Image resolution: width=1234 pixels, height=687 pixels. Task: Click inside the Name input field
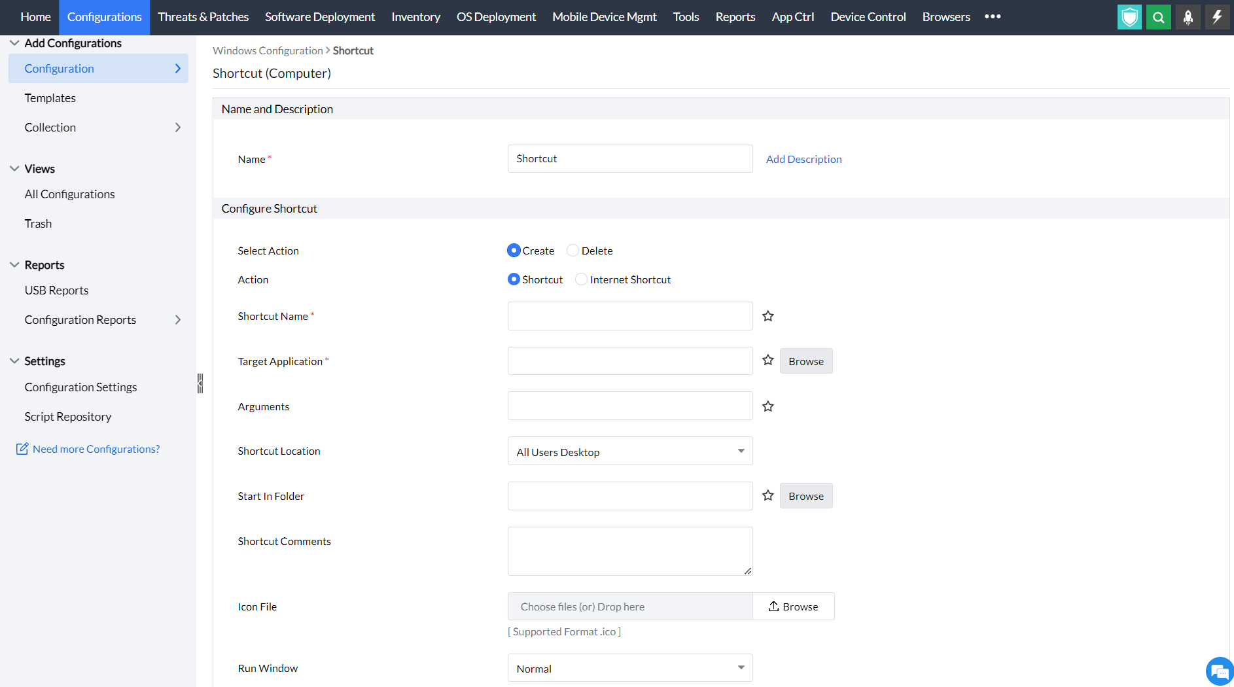click(x=629, y=158)
